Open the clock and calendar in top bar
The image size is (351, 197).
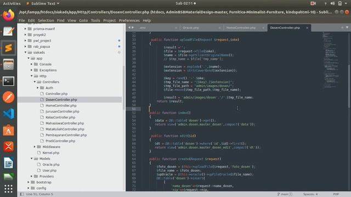[185, 3]
